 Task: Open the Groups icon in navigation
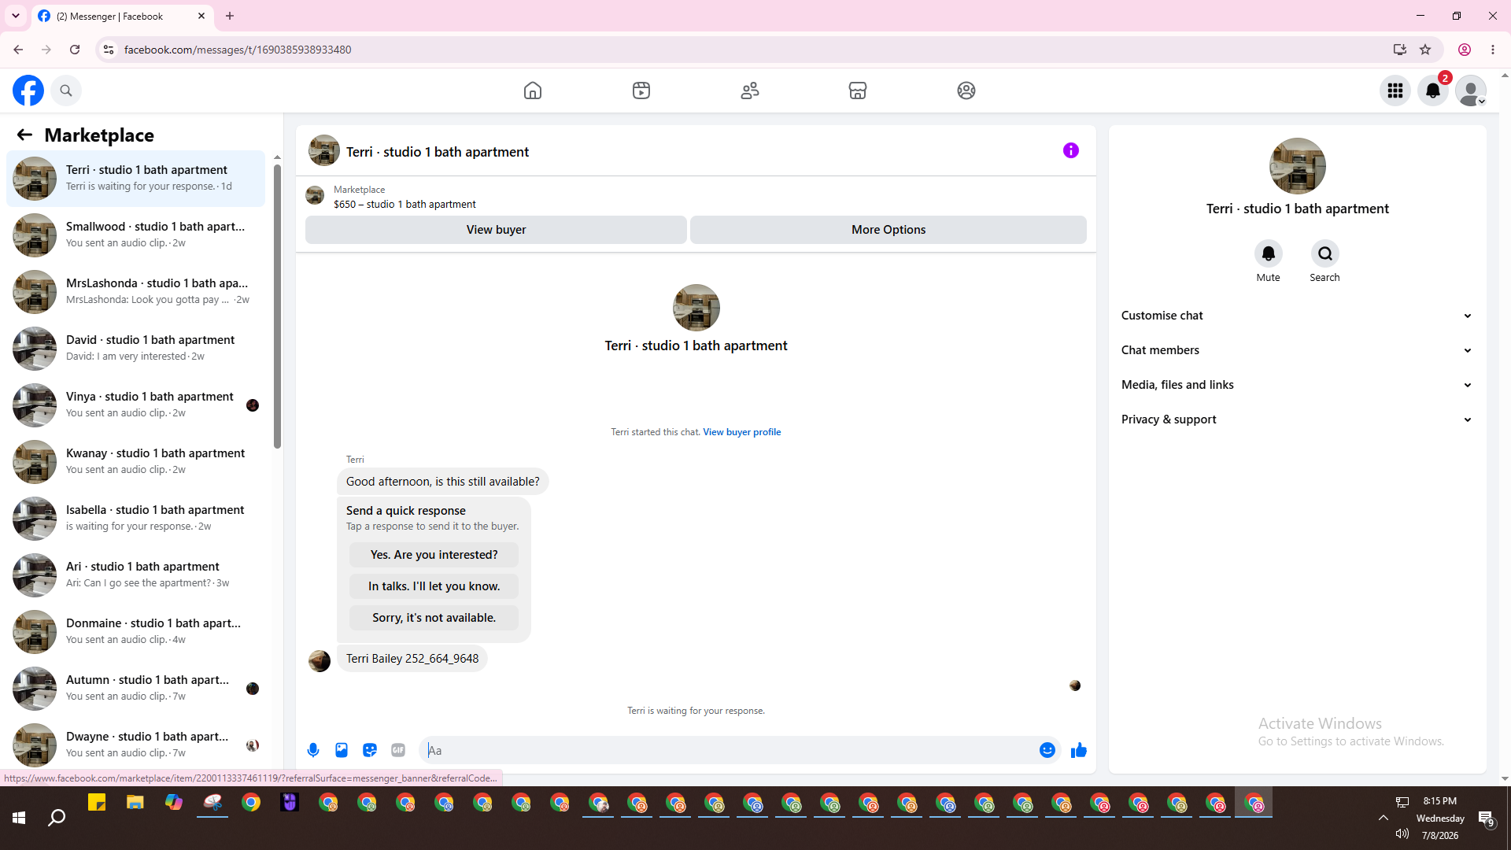[966, 91]
